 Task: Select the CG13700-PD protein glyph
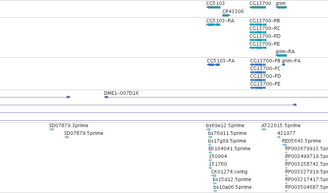coord(258,80)
